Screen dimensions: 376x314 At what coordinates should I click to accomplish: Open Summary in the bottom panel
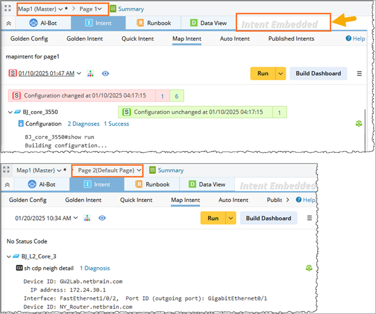coord(166,170)
